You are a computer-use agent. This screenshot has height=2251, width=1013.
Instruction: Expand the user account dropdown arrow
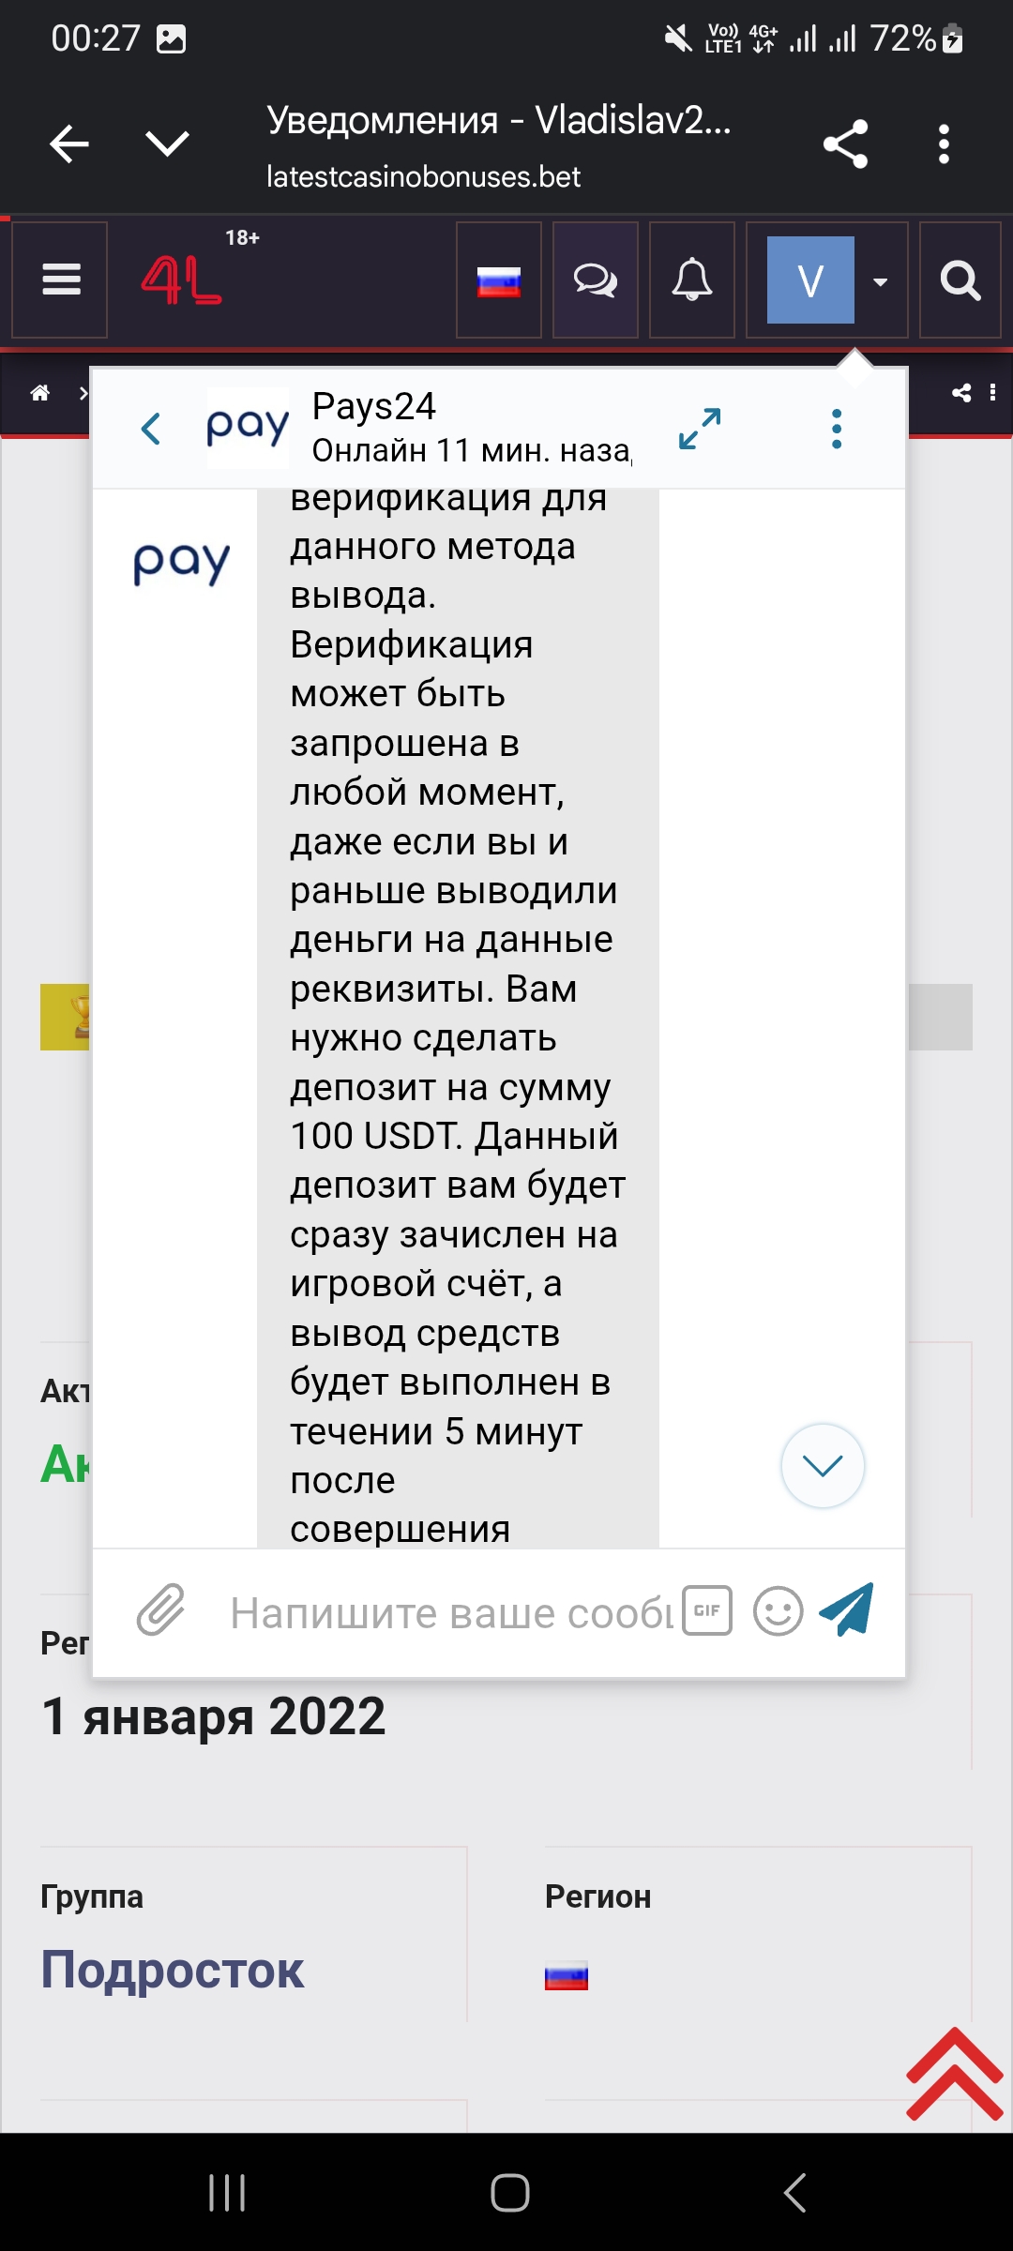click(x=880, y=281)
